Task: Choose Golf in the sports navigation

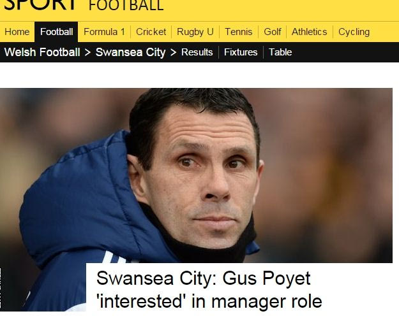Action: [273, 32]
